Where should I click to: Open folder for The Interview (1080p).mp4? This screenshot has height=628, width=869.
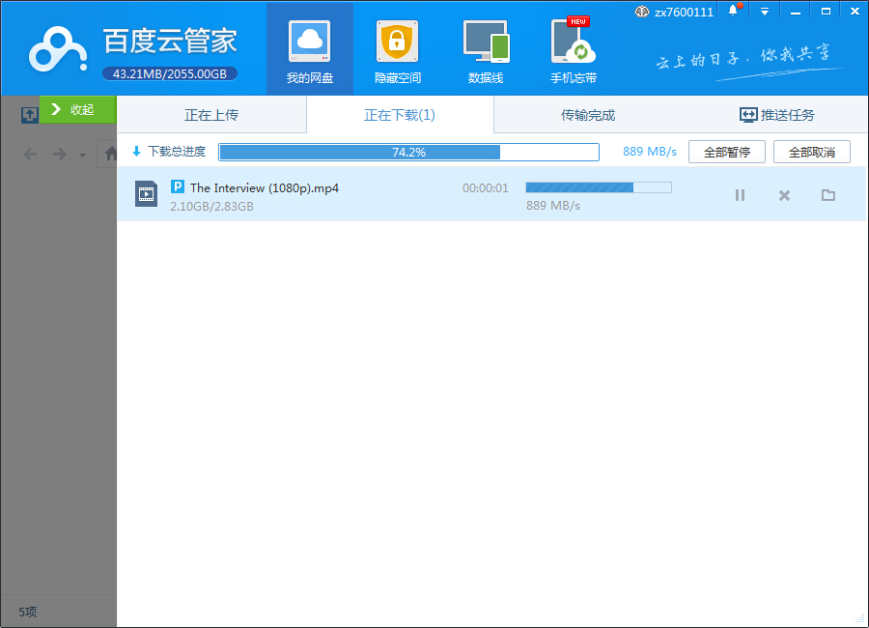pos(828,195)
